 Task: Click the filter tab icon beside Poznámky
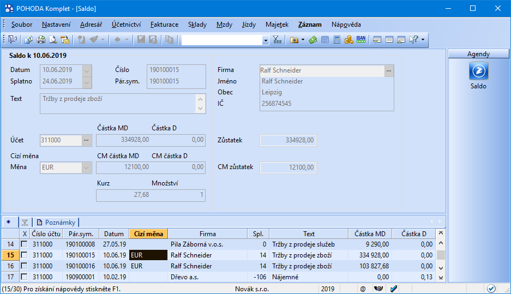(x=25, y=223)
